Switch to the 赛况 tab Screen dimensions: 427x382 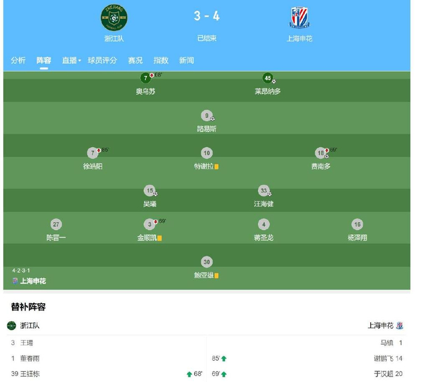pyautogui.click(x=135, y=60)
